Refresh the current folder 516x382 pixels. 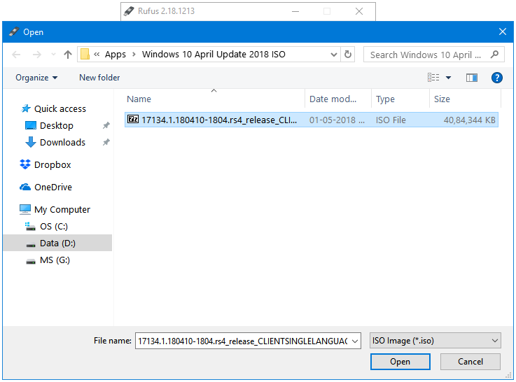click(x=348, y=55)
